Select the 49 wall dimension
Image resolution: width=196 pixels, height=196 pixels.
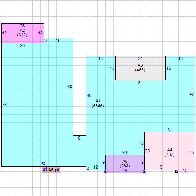click(x=89, y=96)
